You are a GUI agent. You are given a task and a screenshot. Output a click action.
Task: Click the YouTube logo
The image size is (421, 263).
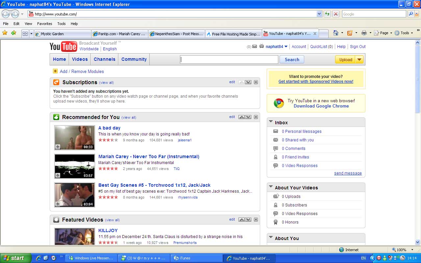[63, 47]
